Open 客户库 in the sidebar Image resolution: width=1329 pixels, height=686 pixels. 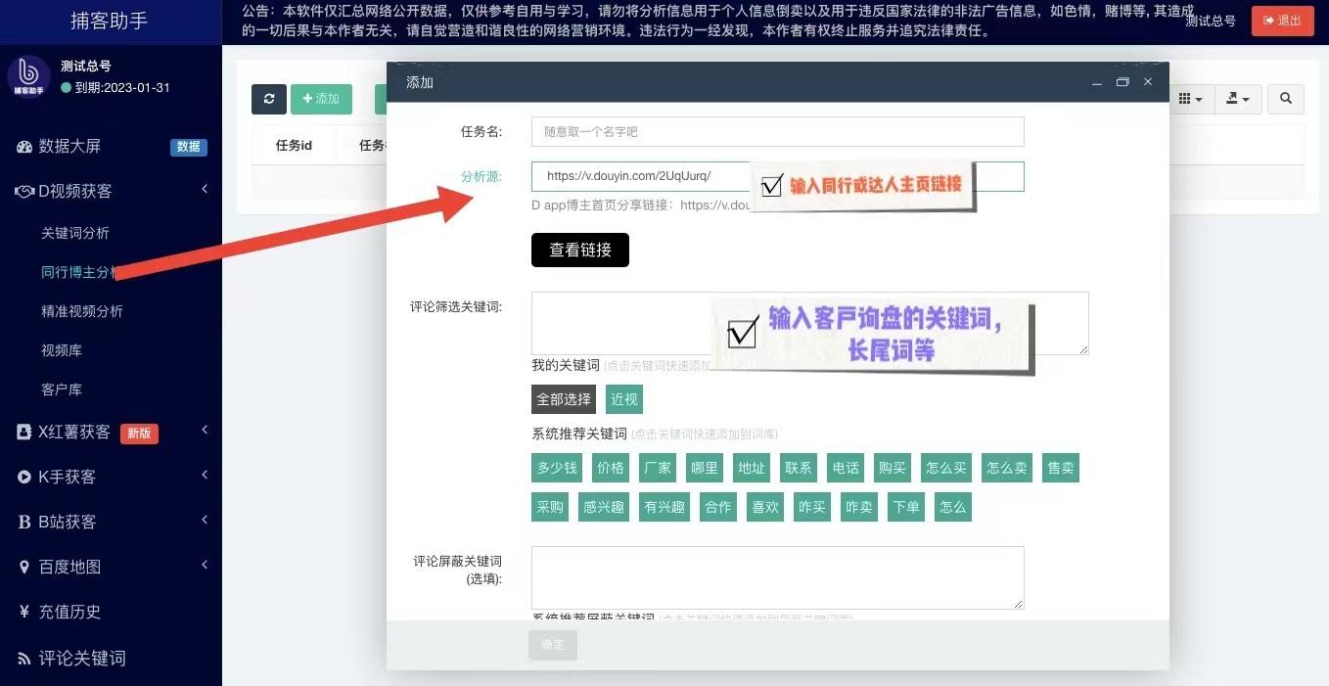pos(62,389)
